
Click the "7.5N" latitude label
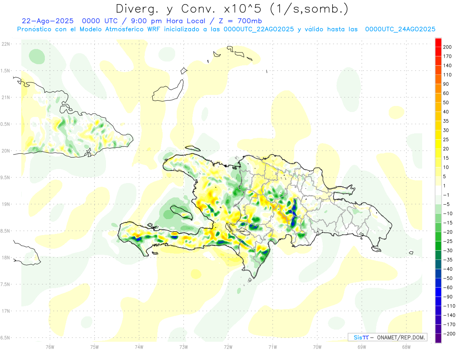[6, 284]
